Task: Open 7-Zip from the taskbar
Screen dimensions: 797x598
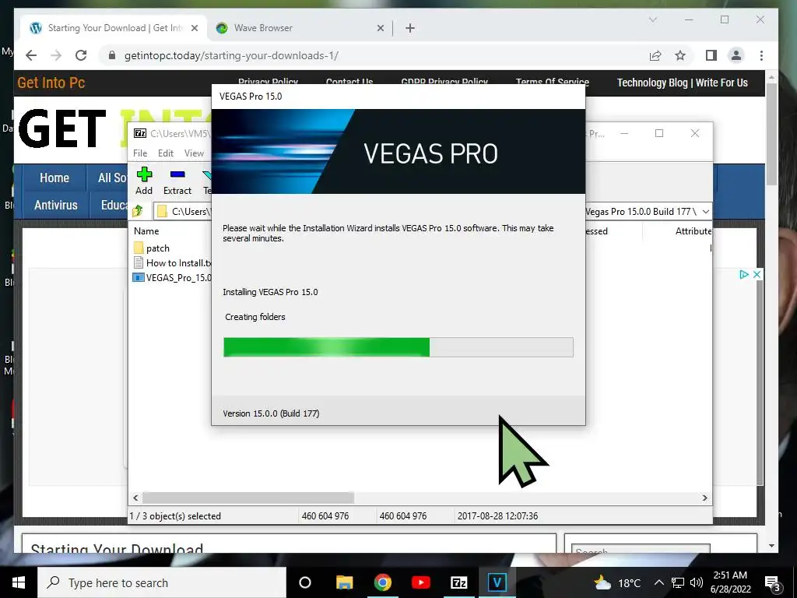Action: (x=458, y=582)
